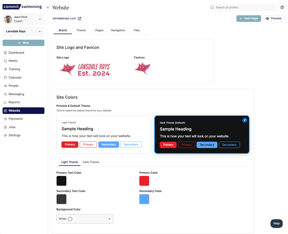Click the Dashboard grid icon
The height and width of the screenshot is (234, 288).
[x=5, y=53]
